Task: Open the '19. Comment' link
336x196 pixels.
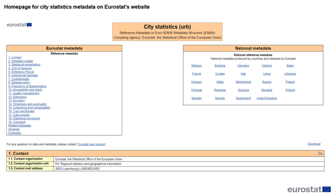Action: [17, 122]
